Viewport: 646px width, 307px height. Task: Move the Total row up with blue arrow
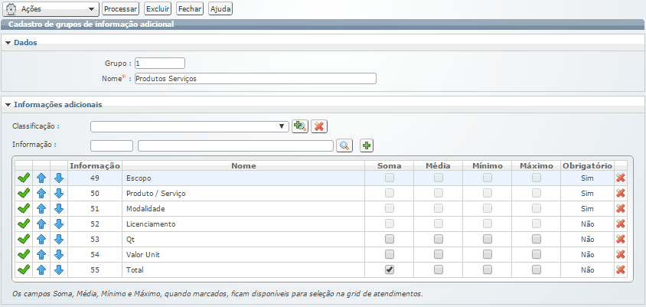click(41, 269)
